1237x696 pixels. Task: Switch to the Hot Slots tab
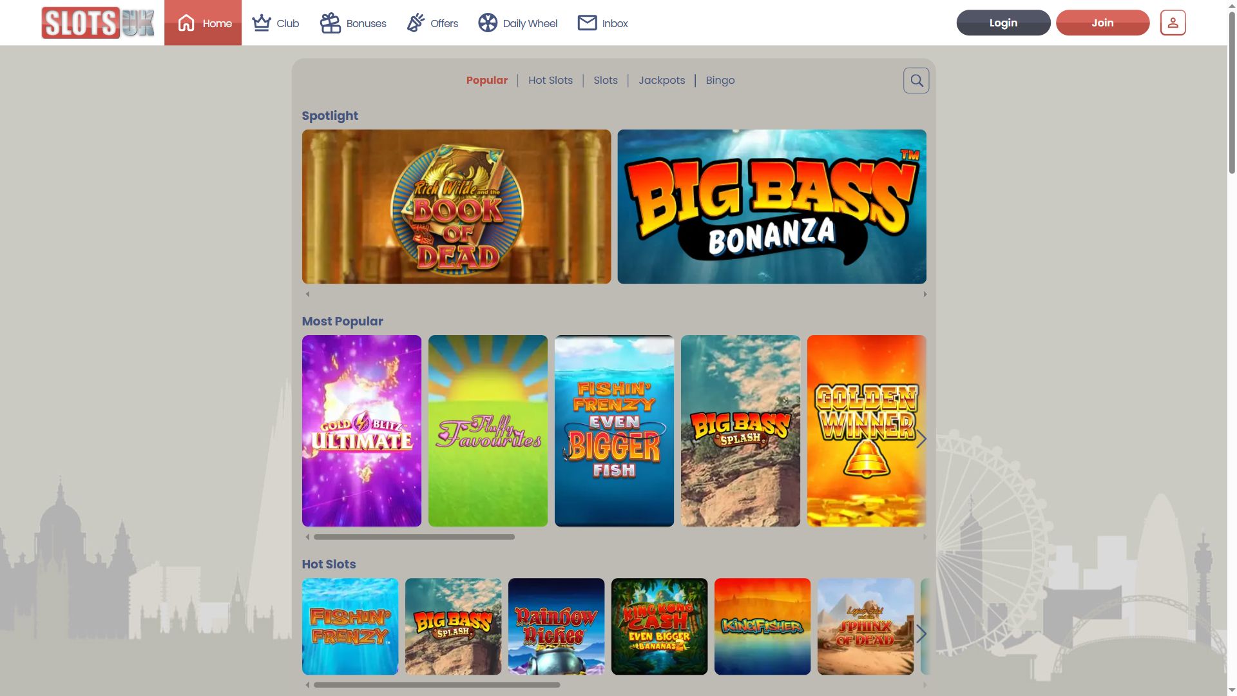550,80
